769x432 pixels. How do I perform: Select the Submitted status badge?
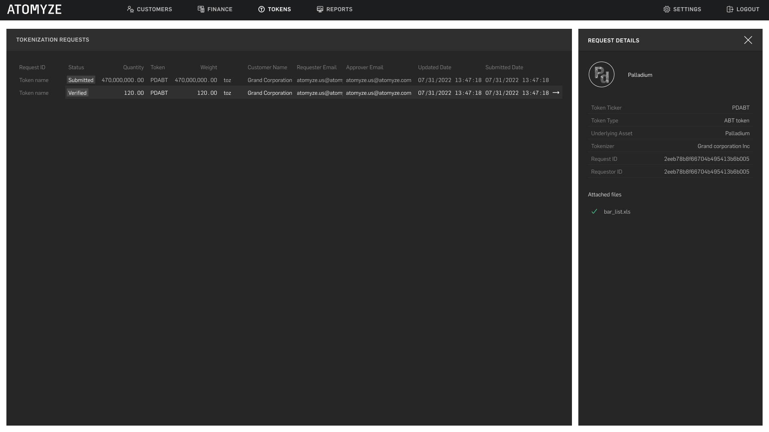coord(81,80)
